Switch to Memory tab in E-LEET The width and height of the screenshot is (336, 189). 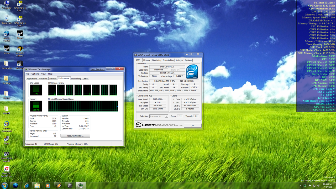146,60
